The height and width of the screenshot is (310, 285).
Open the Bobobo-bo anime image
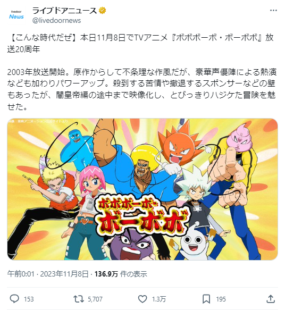pos(142,189)
